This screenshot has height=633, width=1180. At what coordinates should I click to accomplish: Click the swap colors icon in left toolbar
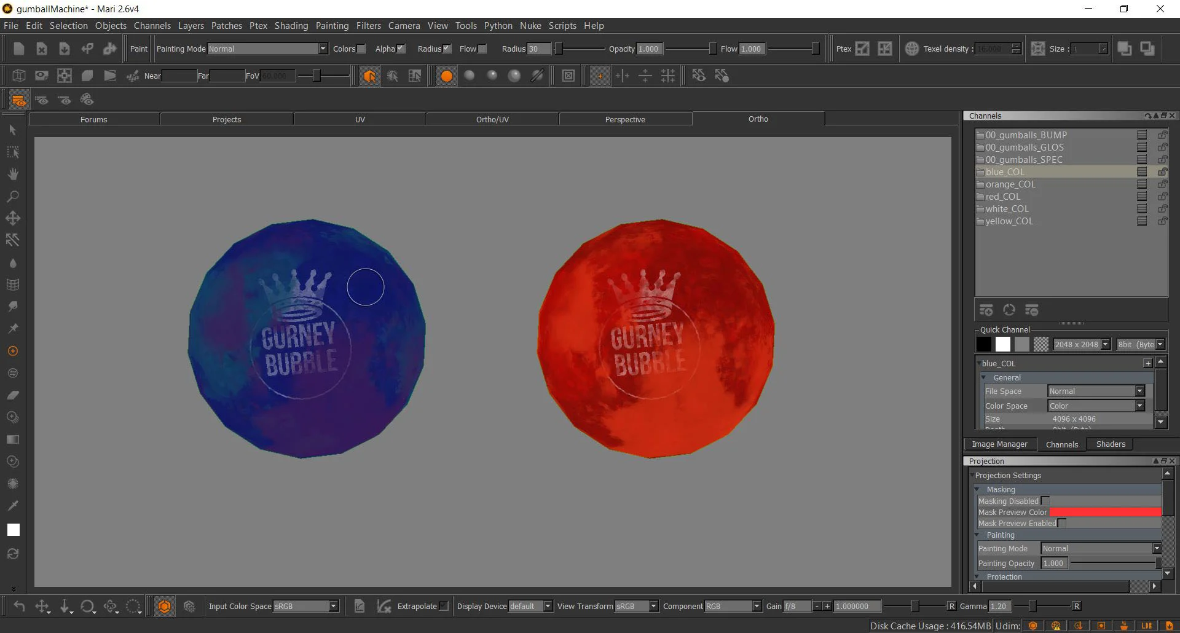(x=12, y=554)
